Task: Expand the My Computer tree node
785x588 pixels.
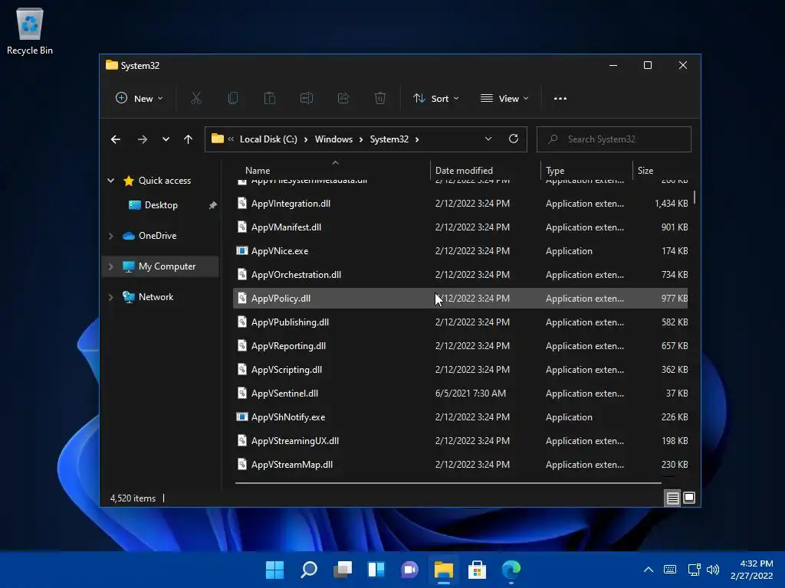Action: click(110, 266)
